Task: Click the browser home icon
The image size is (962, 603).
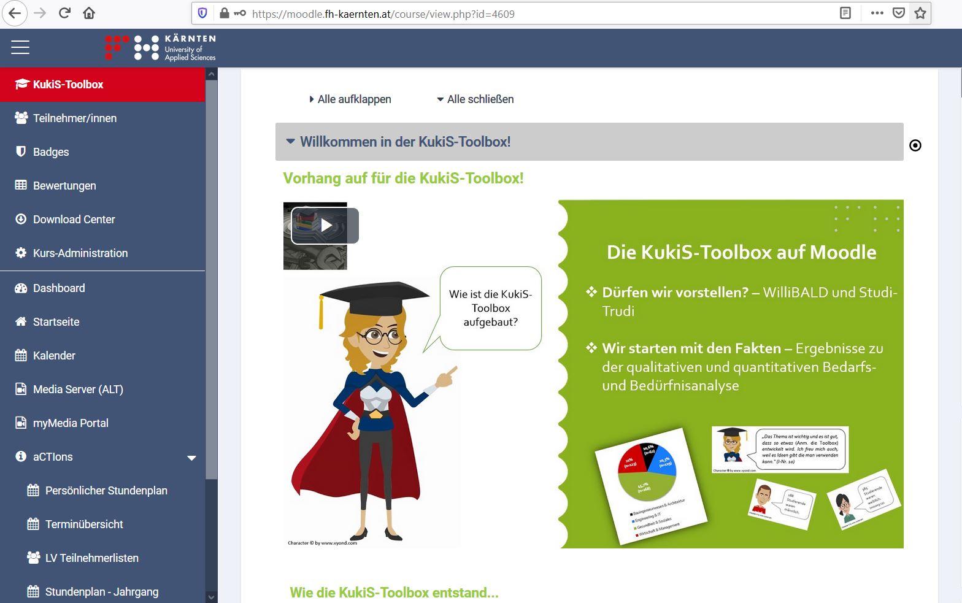Action: [x=89, y=13]
